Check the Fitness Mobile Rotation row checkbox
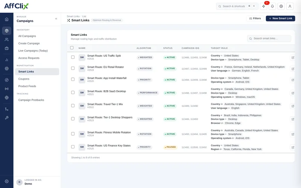The height and width of the screenshot is (188, 301). tap(73, 134)
